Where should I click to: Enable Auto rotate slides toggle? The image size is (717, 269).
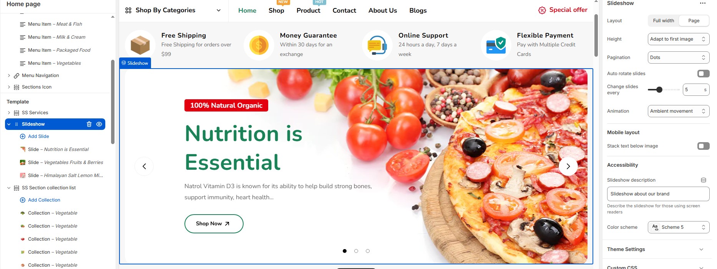(x=703, y=74)
